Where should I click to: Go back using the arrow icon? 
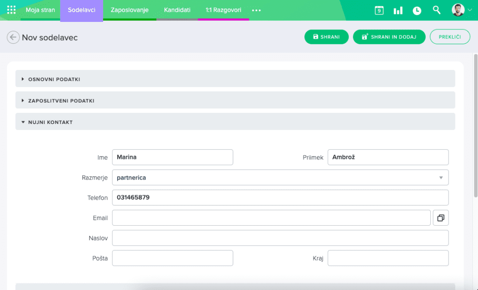pos(13,37)
